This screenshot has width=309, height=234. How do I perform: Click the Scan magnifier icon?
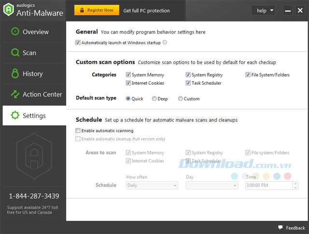[x=15, y=53]
